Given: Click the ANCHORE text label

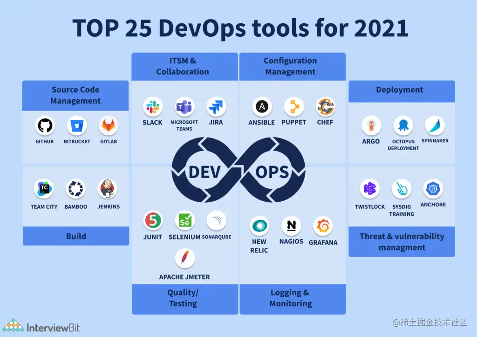Looking at the screenshot, I should (x=433, y=205).
